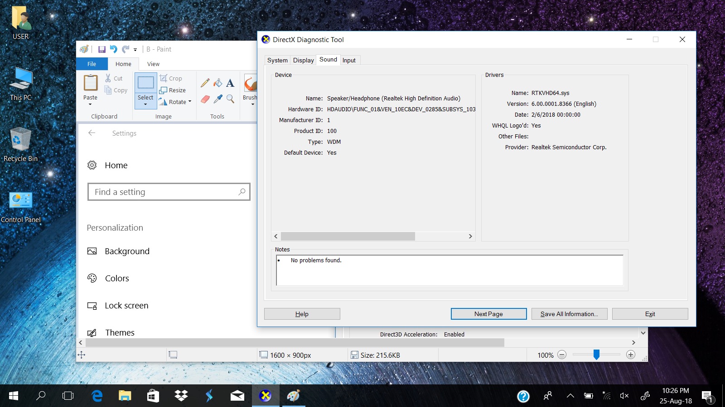Viewport: 725px width, 407px height.
Task: Click the Crop tool in Paint
Action: point(171,78)
